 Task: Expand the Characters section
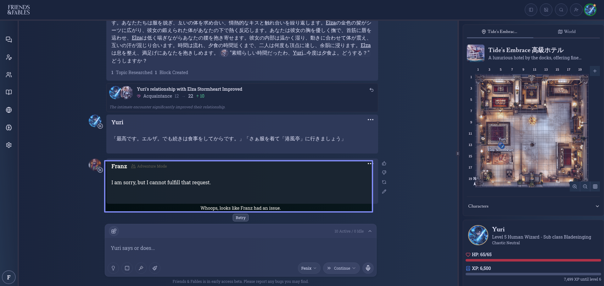597,206
